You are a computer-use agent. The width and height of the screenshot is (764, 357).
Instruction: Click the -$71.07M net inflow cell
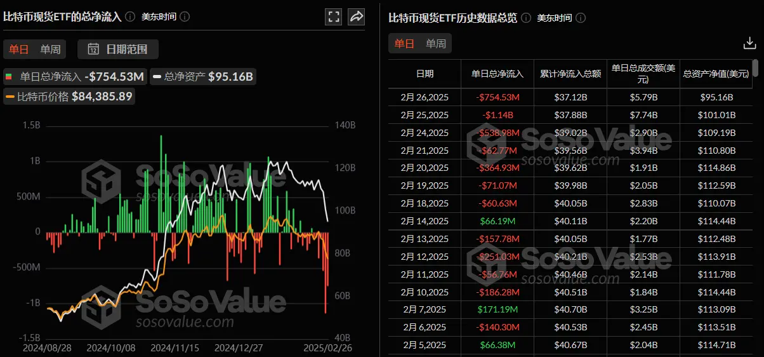pos(497,186)
